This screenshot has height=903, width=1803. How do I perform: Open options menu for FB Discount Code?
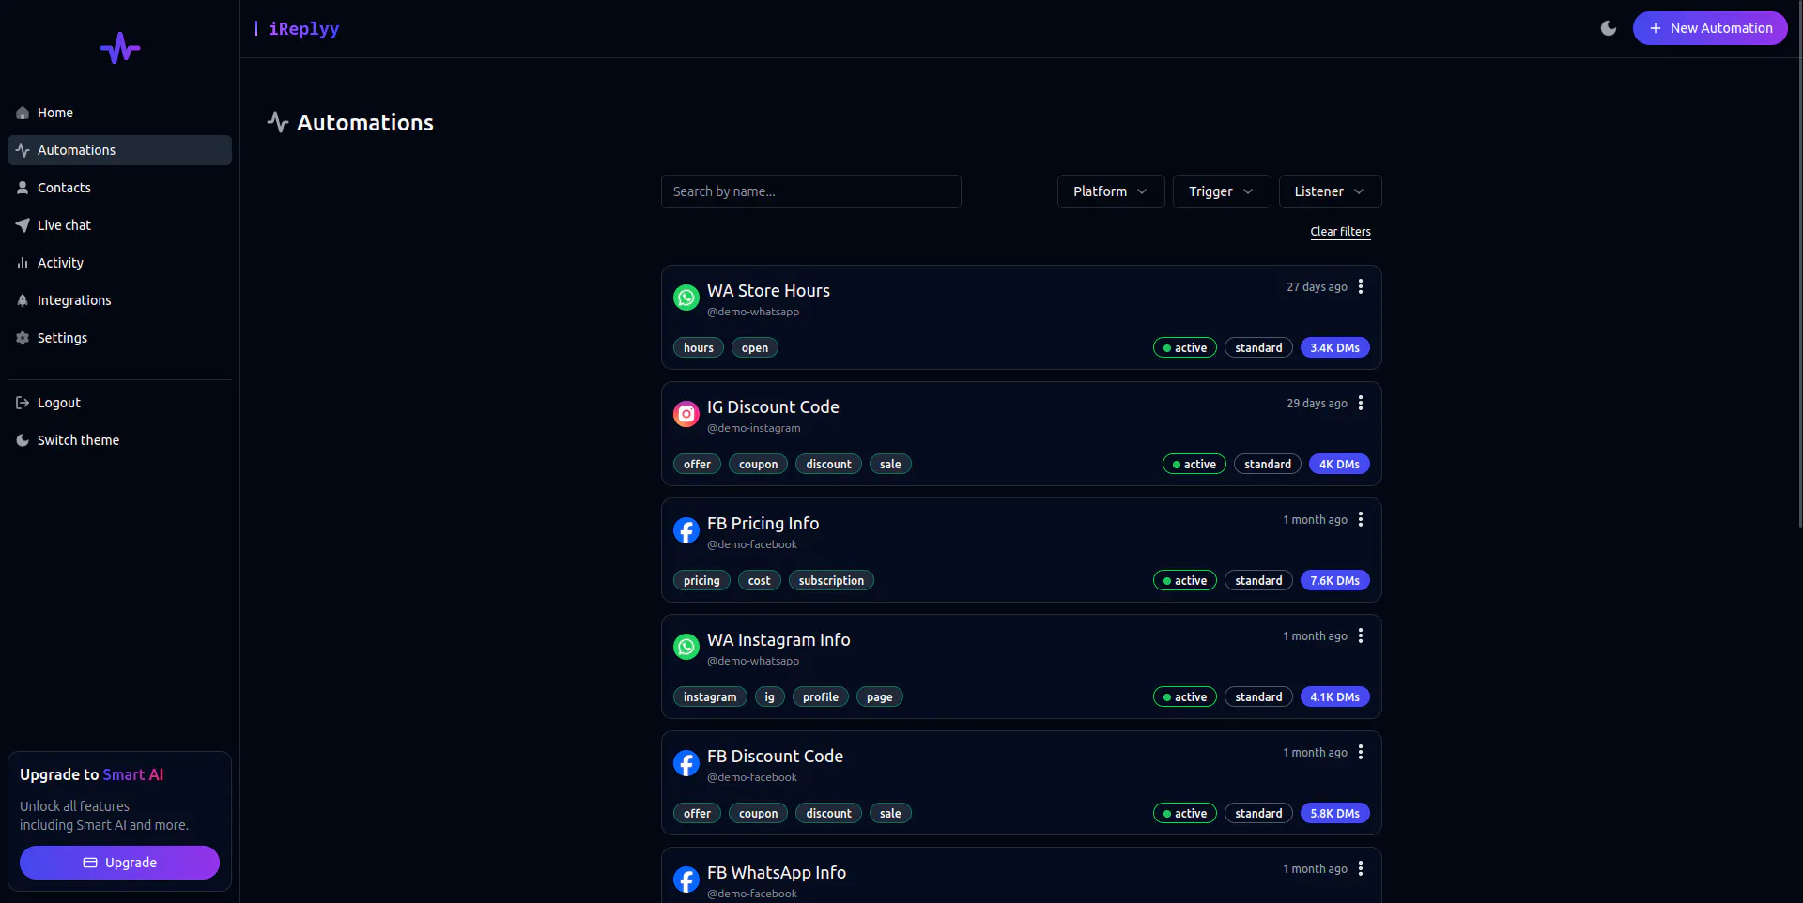1361,752
